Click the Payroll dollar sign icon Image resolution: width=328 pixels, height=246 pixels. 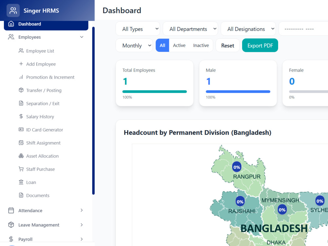[11, 239]
